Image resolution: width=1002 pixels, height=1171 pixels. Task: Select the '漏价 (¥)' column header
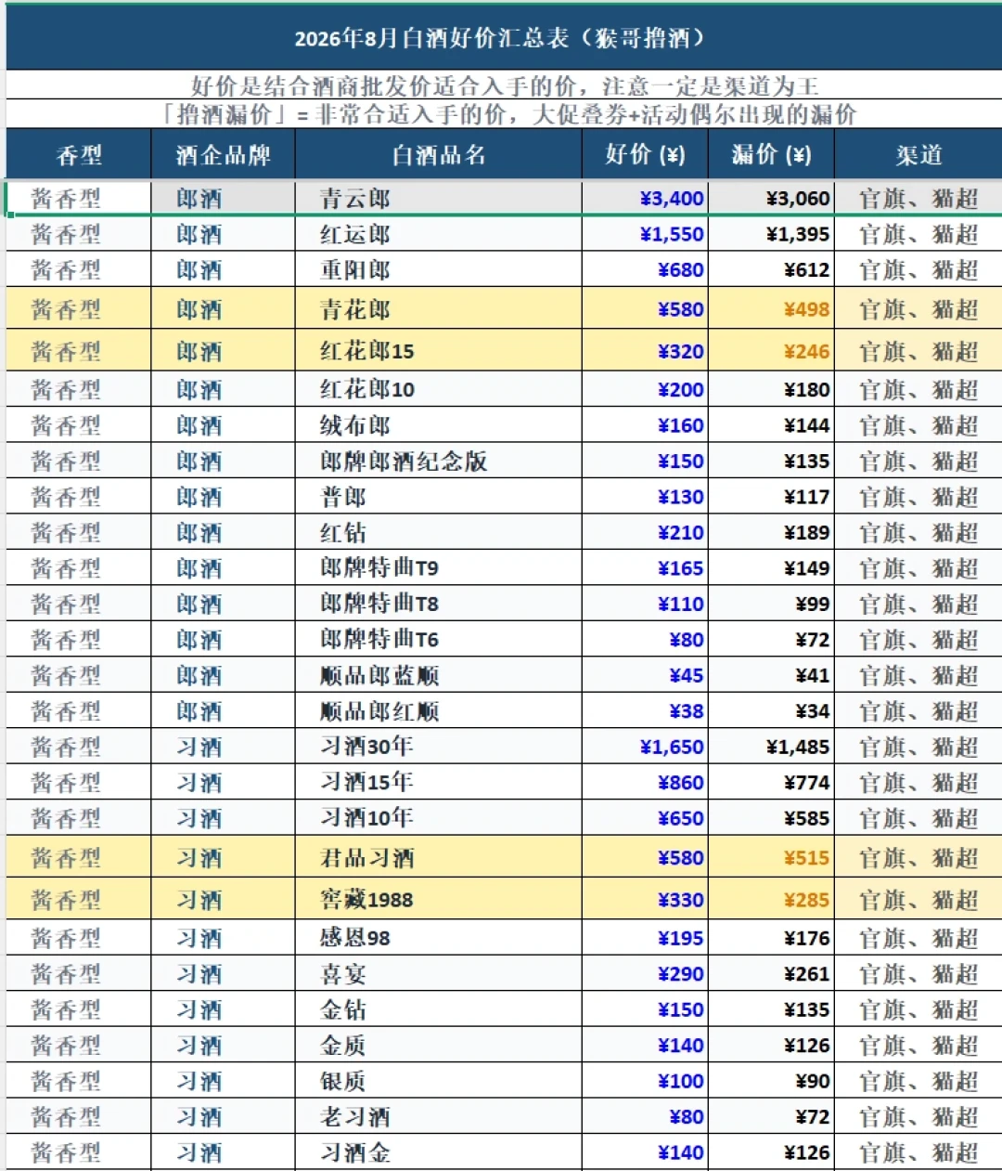click(x=771, y=154)
